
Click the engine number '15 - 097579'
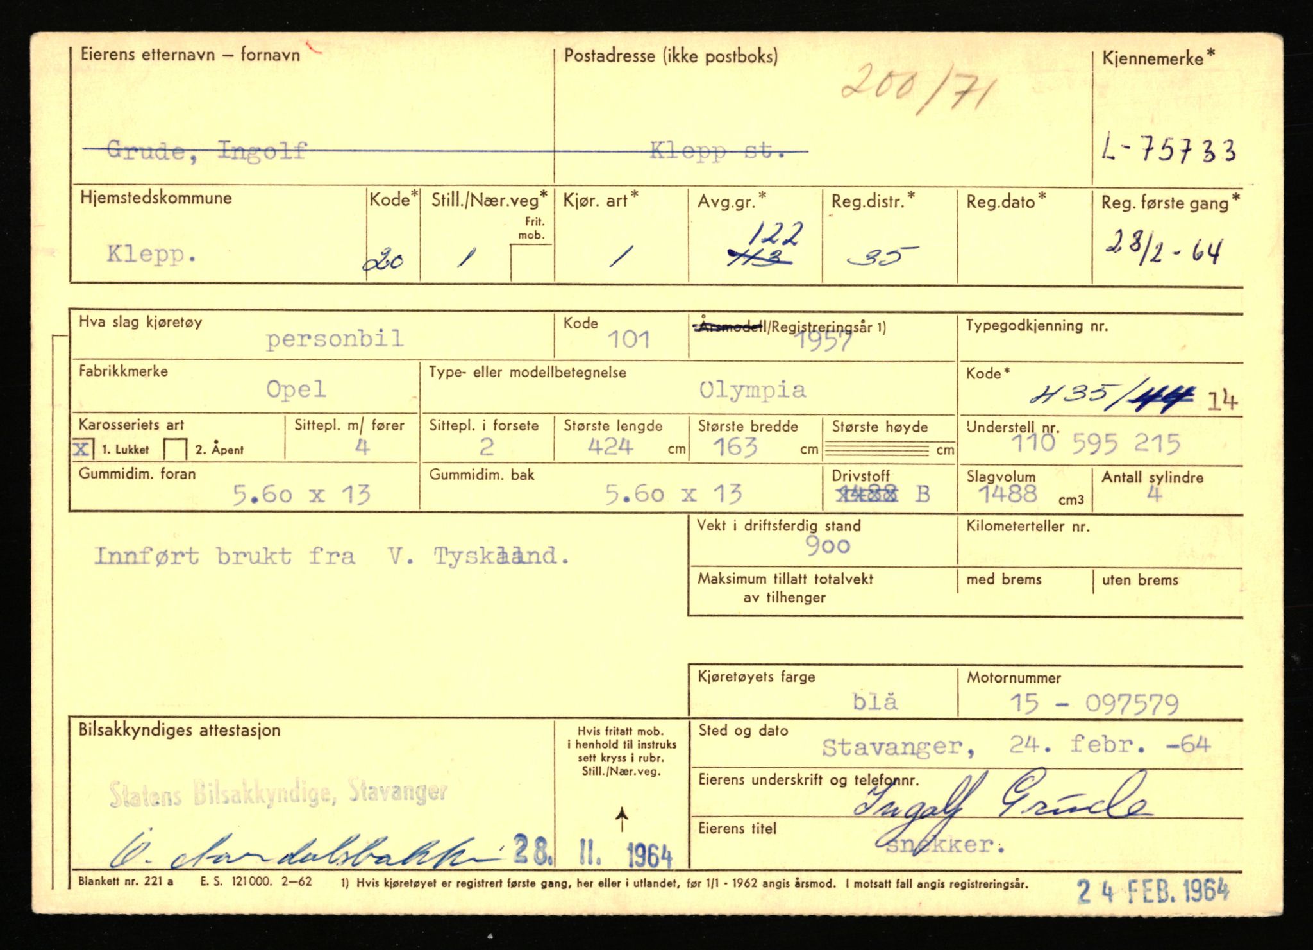(1094, 704)
